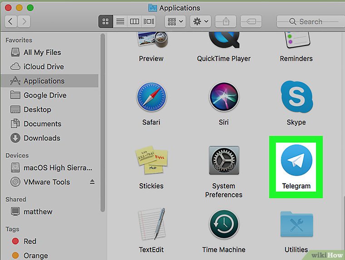Open the gear Action menu dropdown

coord(201,21)
